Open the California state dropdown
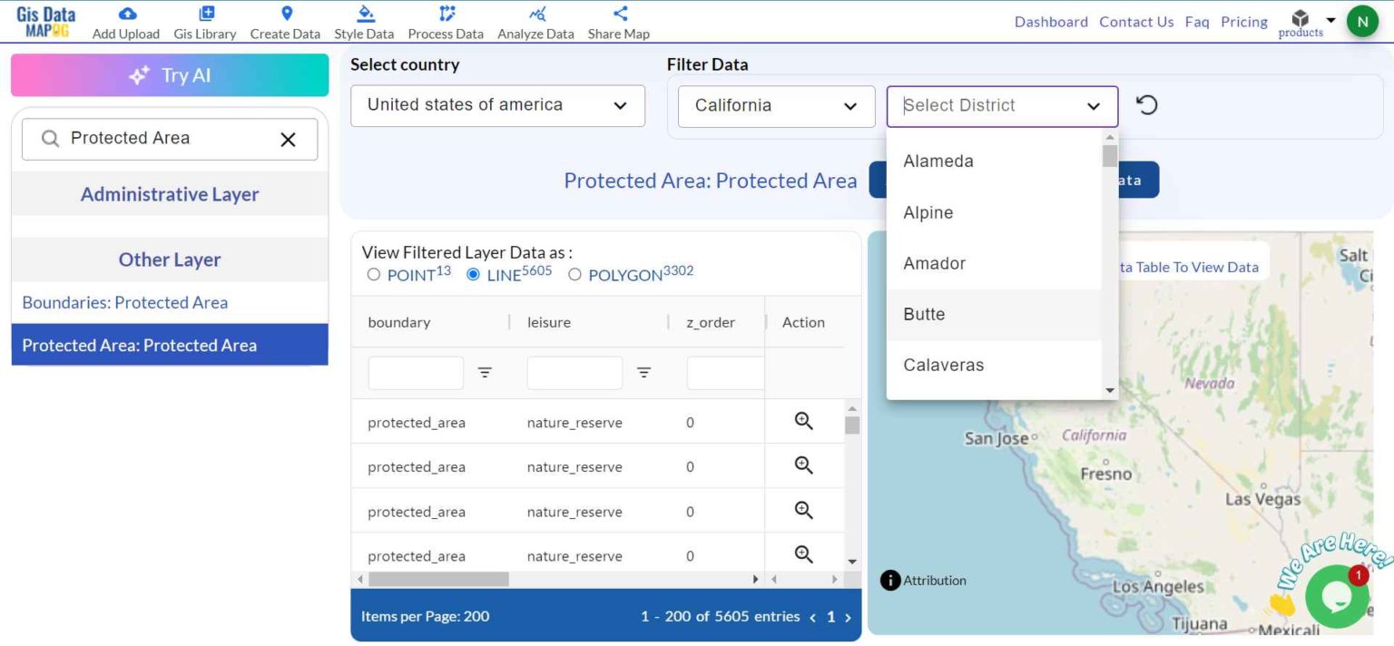Image resolution: width=1394 pixels, height=646 pixels. [775, 106]
